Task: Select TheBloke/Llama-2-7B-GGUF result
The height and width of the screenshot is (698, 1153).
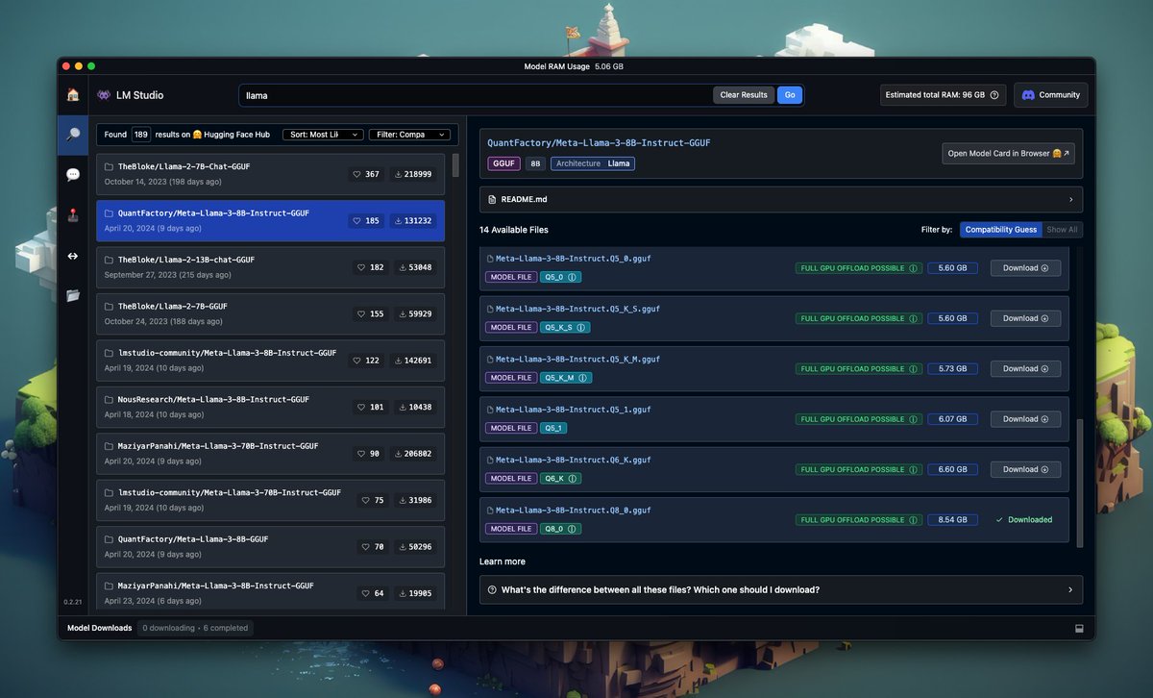Action: coord(270,313)
